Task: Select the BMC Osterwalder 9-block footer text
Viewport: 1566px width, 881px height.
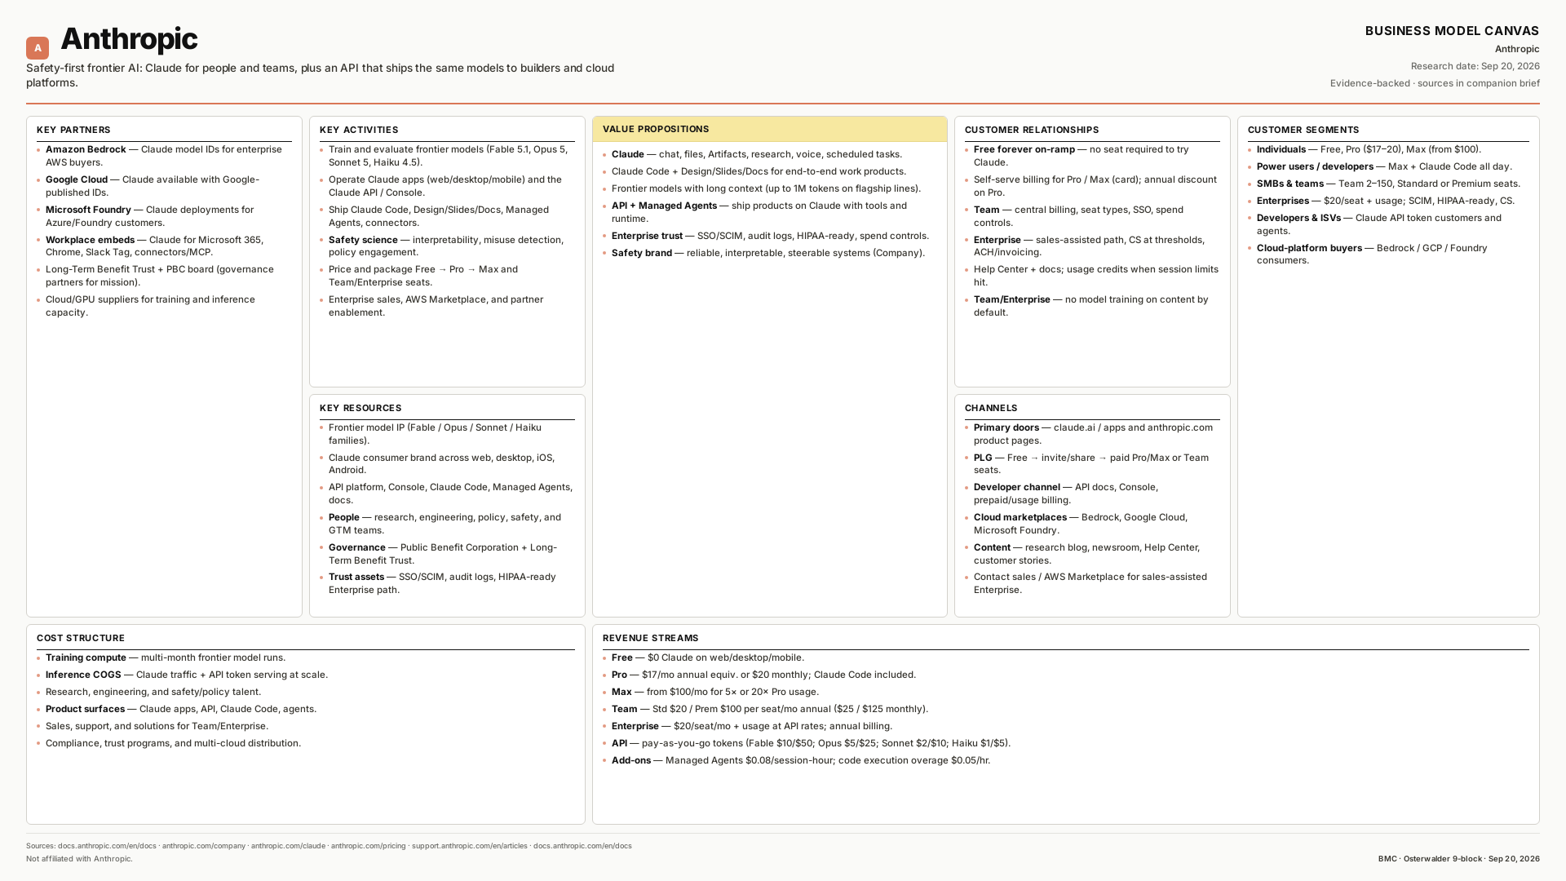Action: pos(1459,859)
